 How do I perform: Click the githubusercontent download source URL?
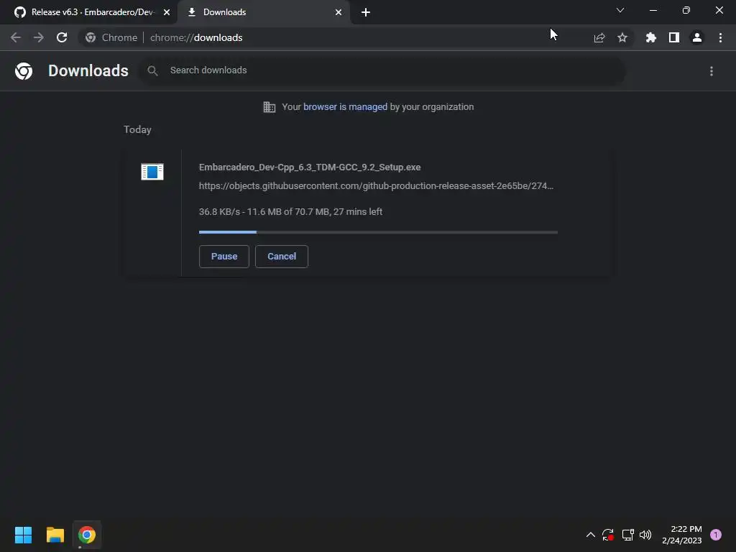[376, 186]
